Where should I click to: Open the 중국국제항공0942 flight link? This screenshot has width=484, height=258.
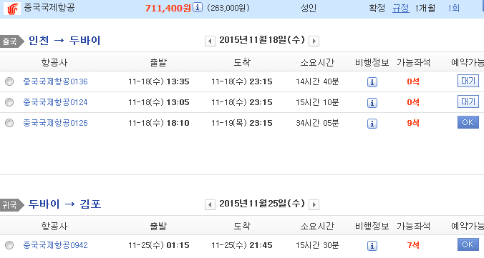56,245
